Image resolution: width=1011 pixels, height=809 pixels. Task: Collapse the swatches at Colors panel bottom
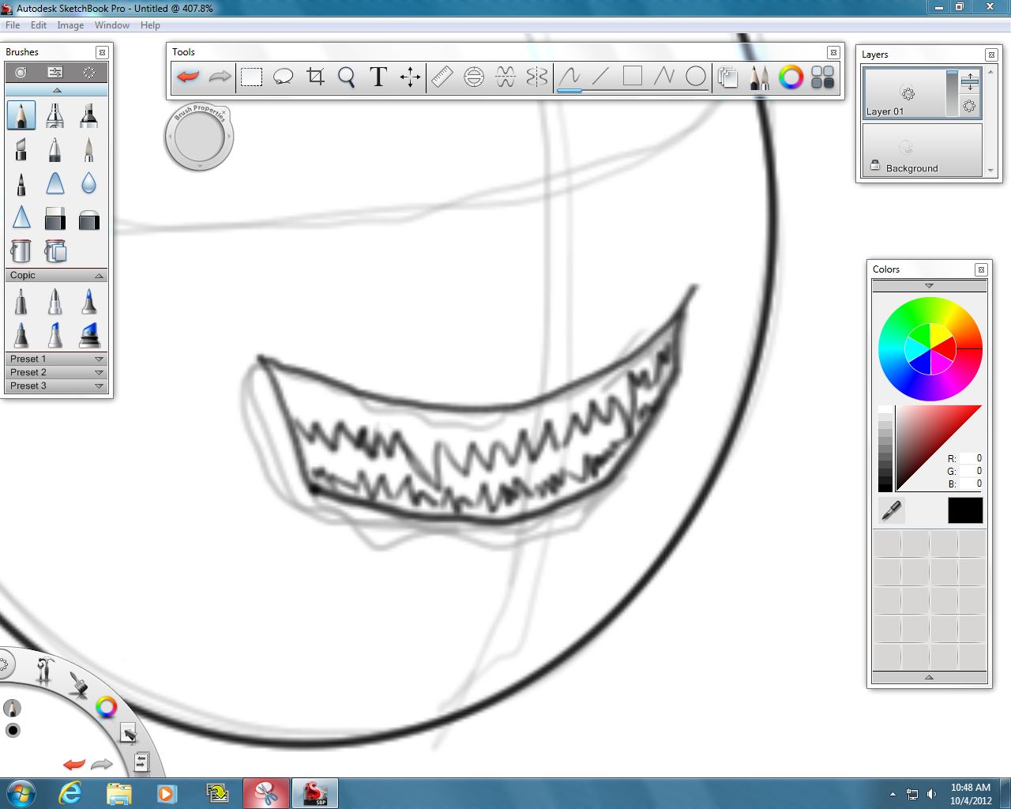point(929,677)
